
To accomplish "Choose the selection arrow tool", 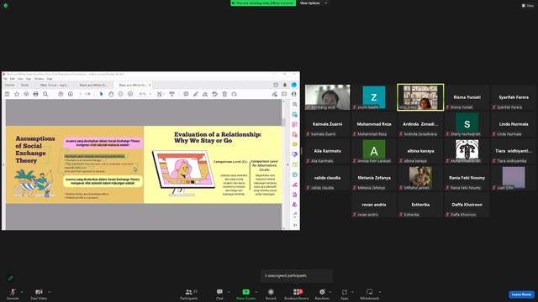I will pos(101,94).
